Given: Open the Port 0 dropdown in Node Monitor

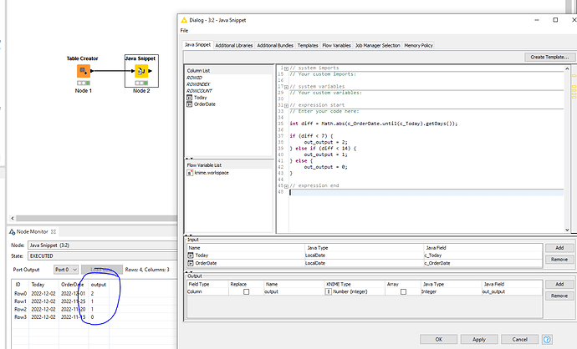Looking at the screenshot, I should click(x=66, y=270).
